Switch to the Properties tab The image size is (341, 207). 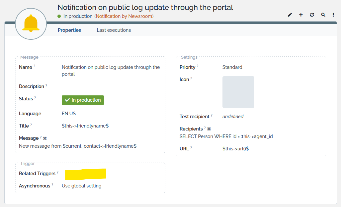pos(69,30)
